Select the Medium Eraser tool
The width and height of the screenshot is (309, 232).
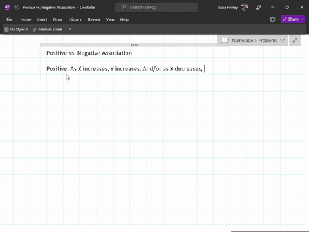(x=48, y=30)
